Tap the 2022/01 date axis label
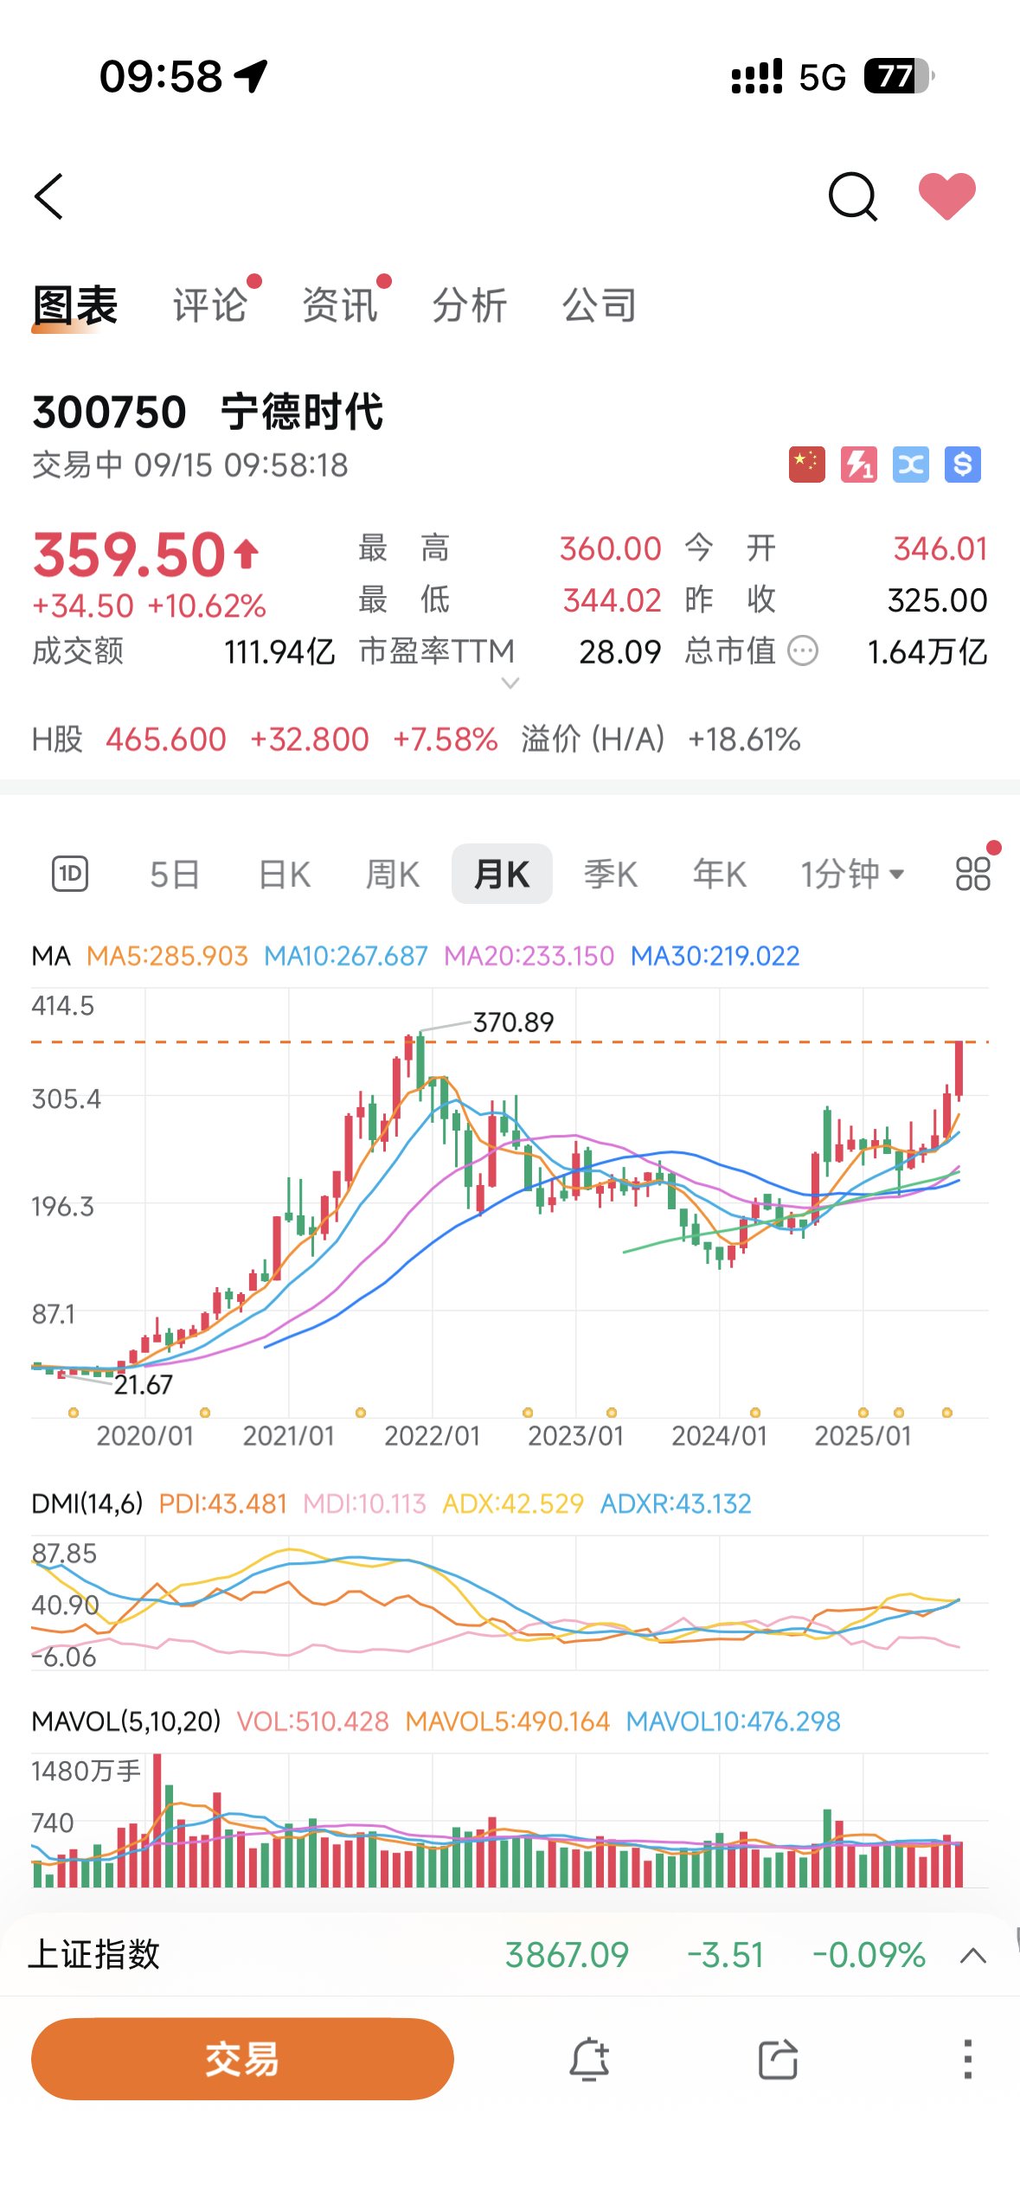The width and height of the screenshot is (1020, 2211). pyautogui.click(x=432, y=1436)
